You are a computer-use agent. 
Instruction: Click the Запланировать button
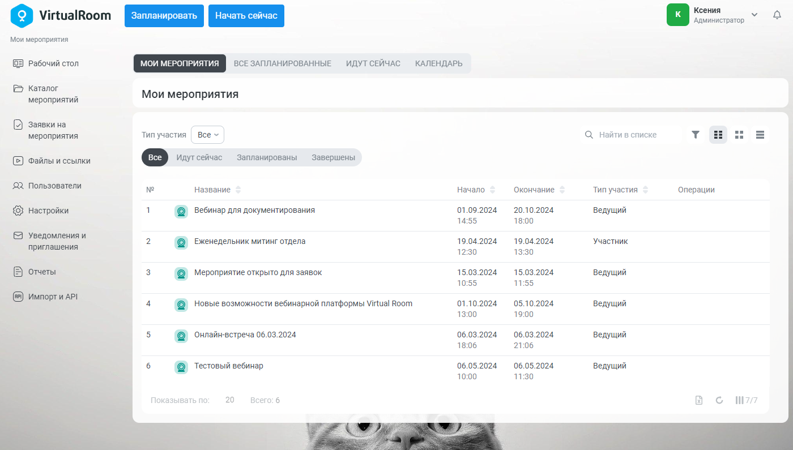(164, 15)
